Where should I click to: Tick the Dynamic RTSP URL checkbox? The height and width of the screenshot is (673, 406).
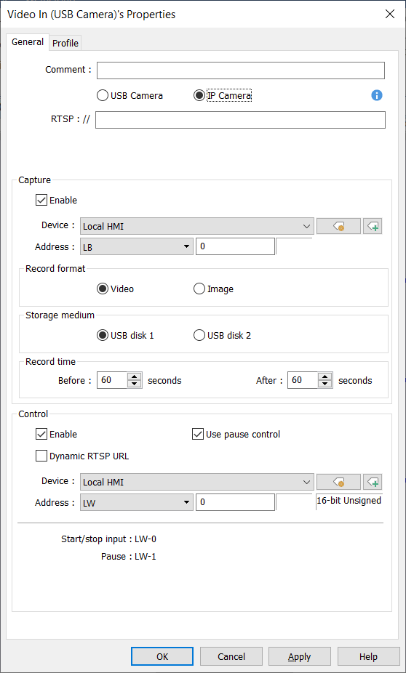coord(41,456)
